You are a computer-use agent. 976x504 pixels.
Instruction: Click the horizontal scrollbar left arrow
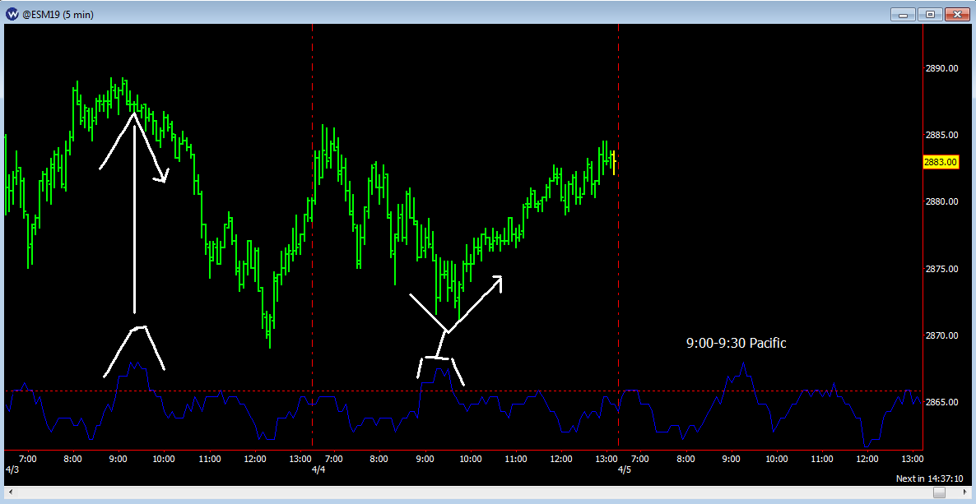pos(9,492)
